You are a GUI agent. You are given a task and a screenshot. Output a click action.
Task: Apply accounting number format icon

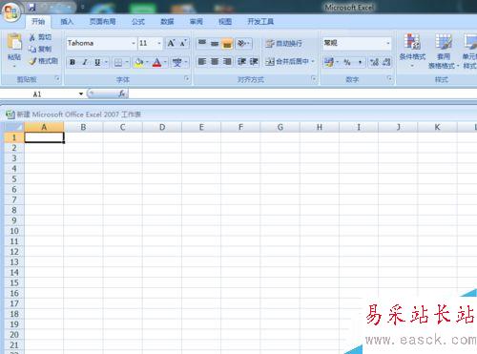click(x=329, y=62)
